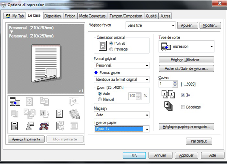The image size is (227, 164).
Task: Open the Format original dropdown
Action: coord(122,65)
